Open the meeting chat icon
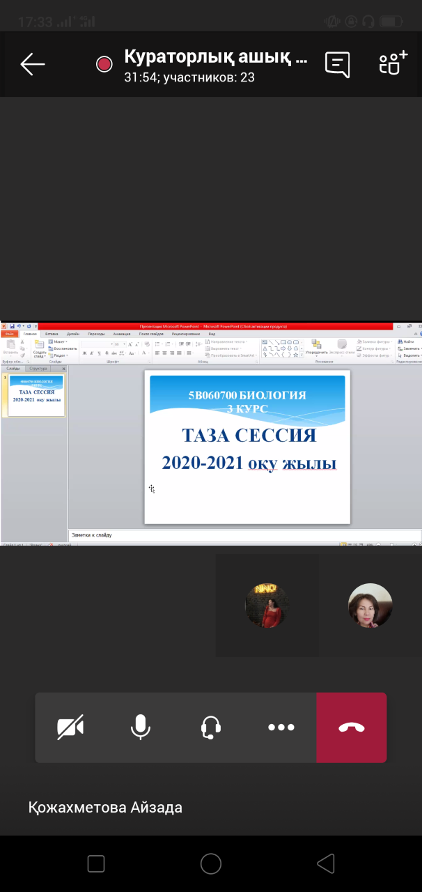Screen dimensions: 422x892 pyautogui.click(x=337, y=64)
